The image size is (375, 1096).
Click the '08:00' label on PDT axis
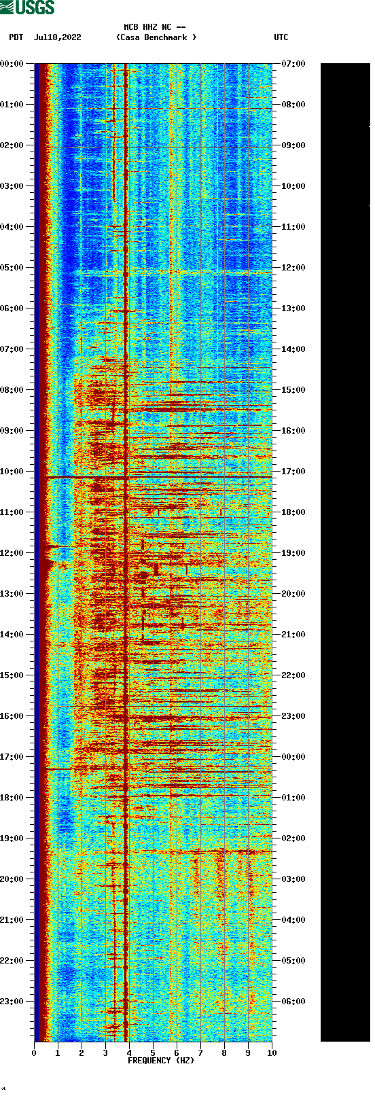tap(12, 390)
